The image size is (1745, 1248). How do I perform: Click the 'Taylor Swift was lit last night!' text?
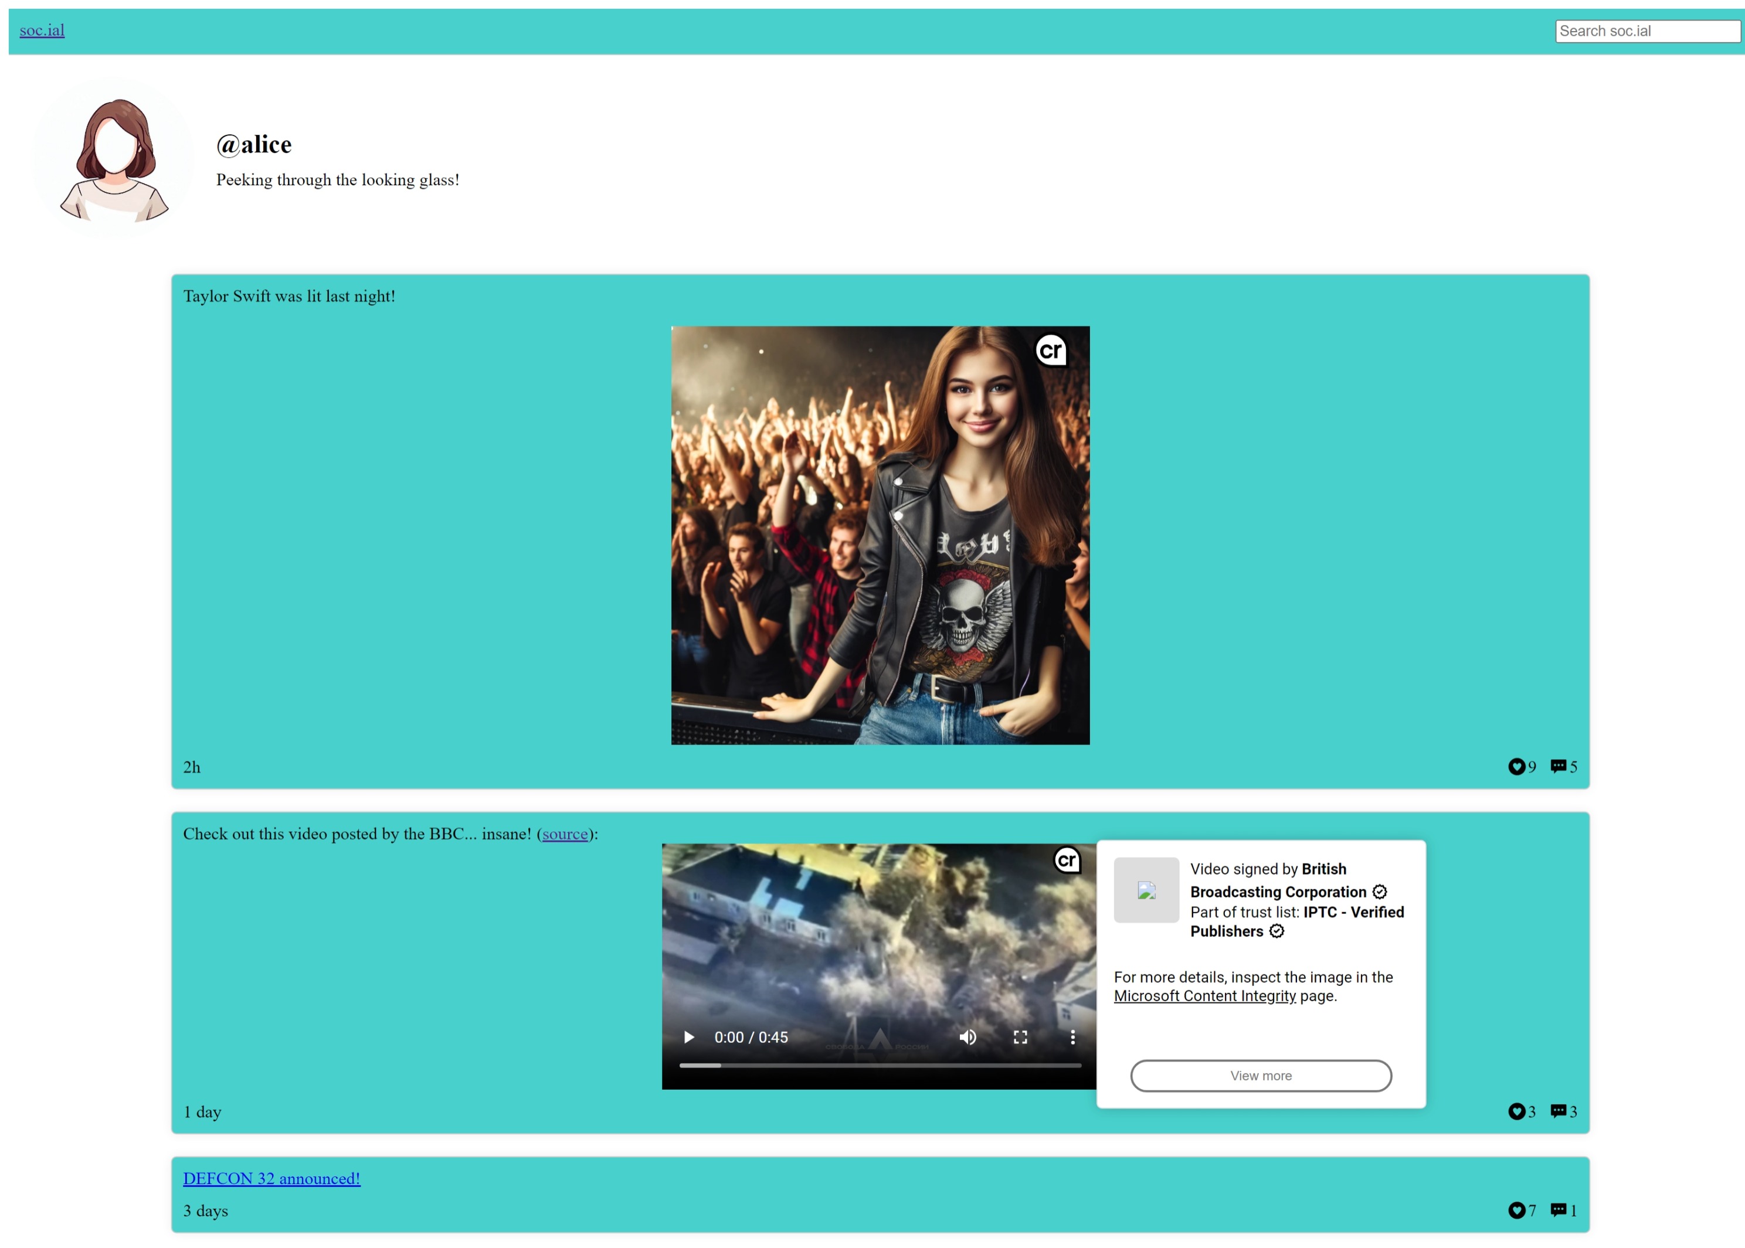pyautogui.click(x=289, y=296)
